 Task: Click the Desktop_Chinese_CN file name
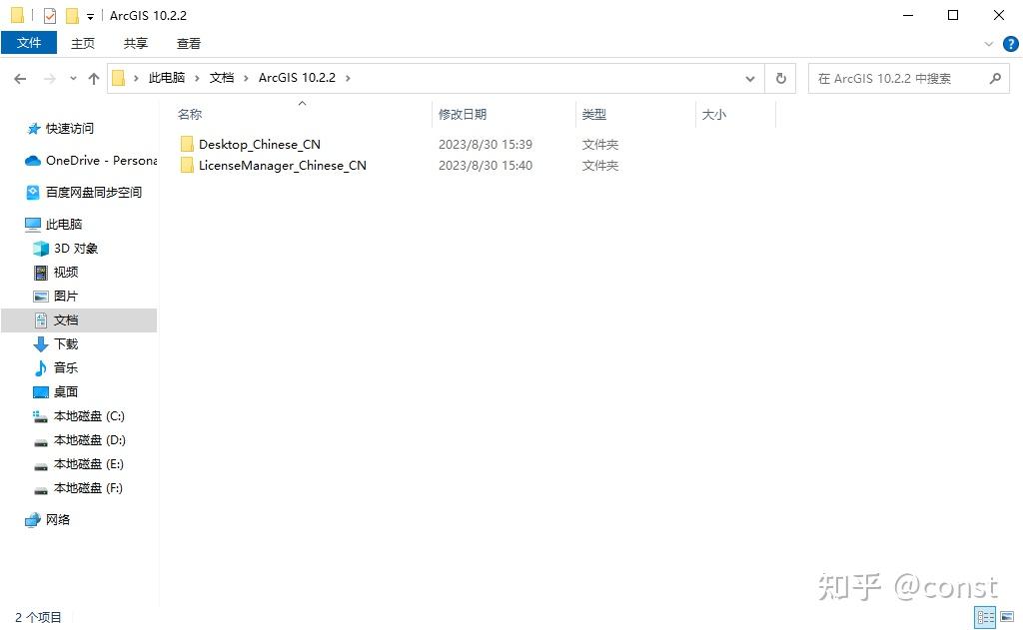pyautogui.click(x=260, y=144)
